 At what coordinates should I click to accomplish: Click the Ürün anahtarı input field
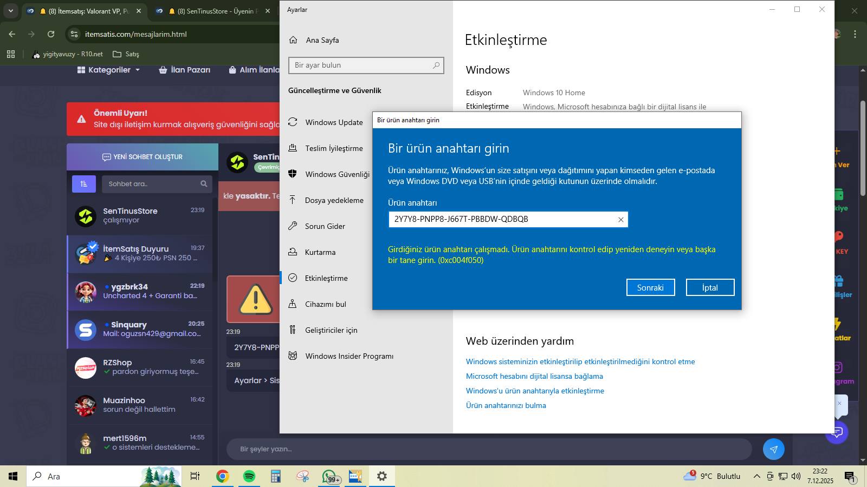(x=508, y=219)
